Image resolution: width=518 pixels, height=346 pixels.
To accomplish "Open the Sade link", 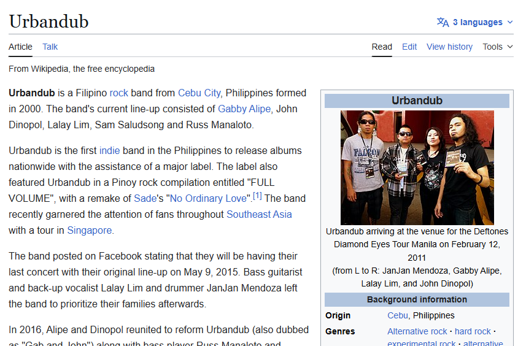I will (x=145, y=198).
